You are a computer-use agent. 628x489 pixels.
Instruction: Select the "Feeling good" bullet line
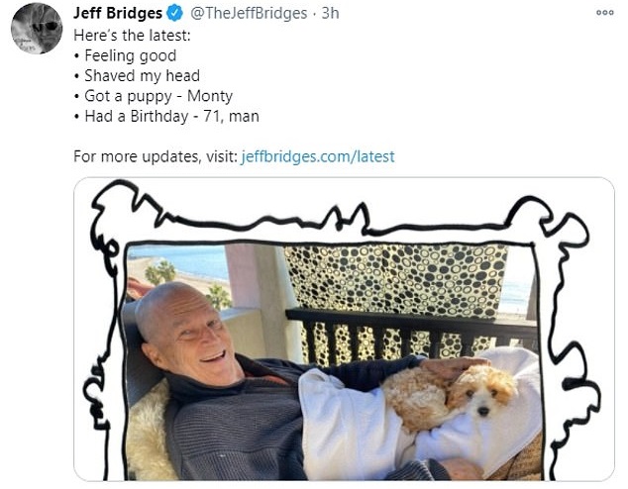126,55
